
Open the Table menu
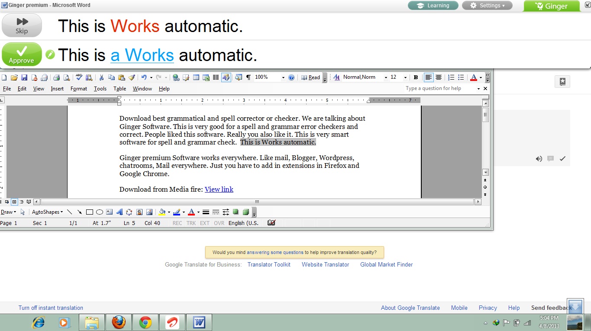click(x=120, y=89)
